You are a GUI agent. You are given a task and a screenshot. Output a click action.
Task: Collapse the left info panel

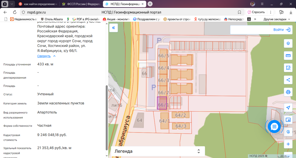(113, 28)
